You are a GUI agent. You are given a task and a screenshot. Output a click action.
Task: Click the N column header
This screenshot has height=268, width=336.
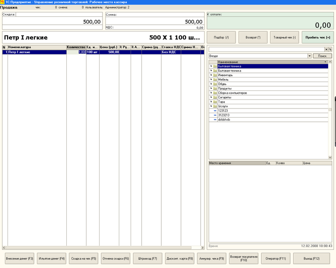[x=5, y=47]
